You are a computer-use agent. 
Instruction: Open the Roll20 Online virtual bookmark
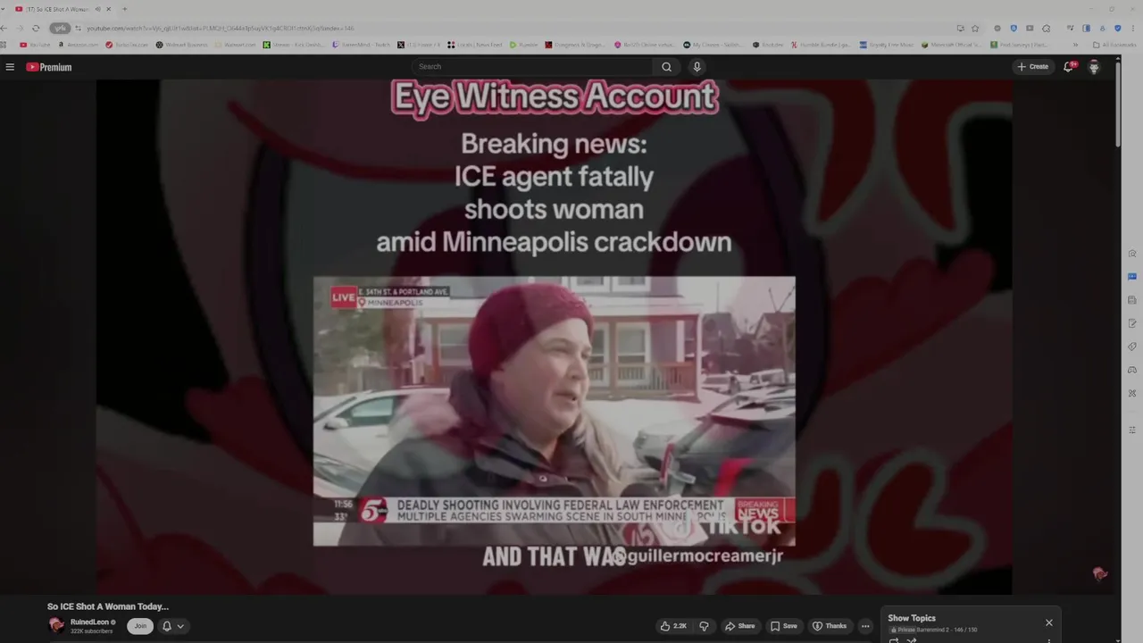pos(646,45)
